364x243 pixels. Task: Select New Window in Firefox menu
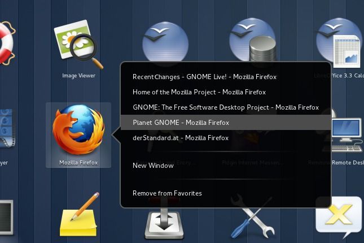153,166
